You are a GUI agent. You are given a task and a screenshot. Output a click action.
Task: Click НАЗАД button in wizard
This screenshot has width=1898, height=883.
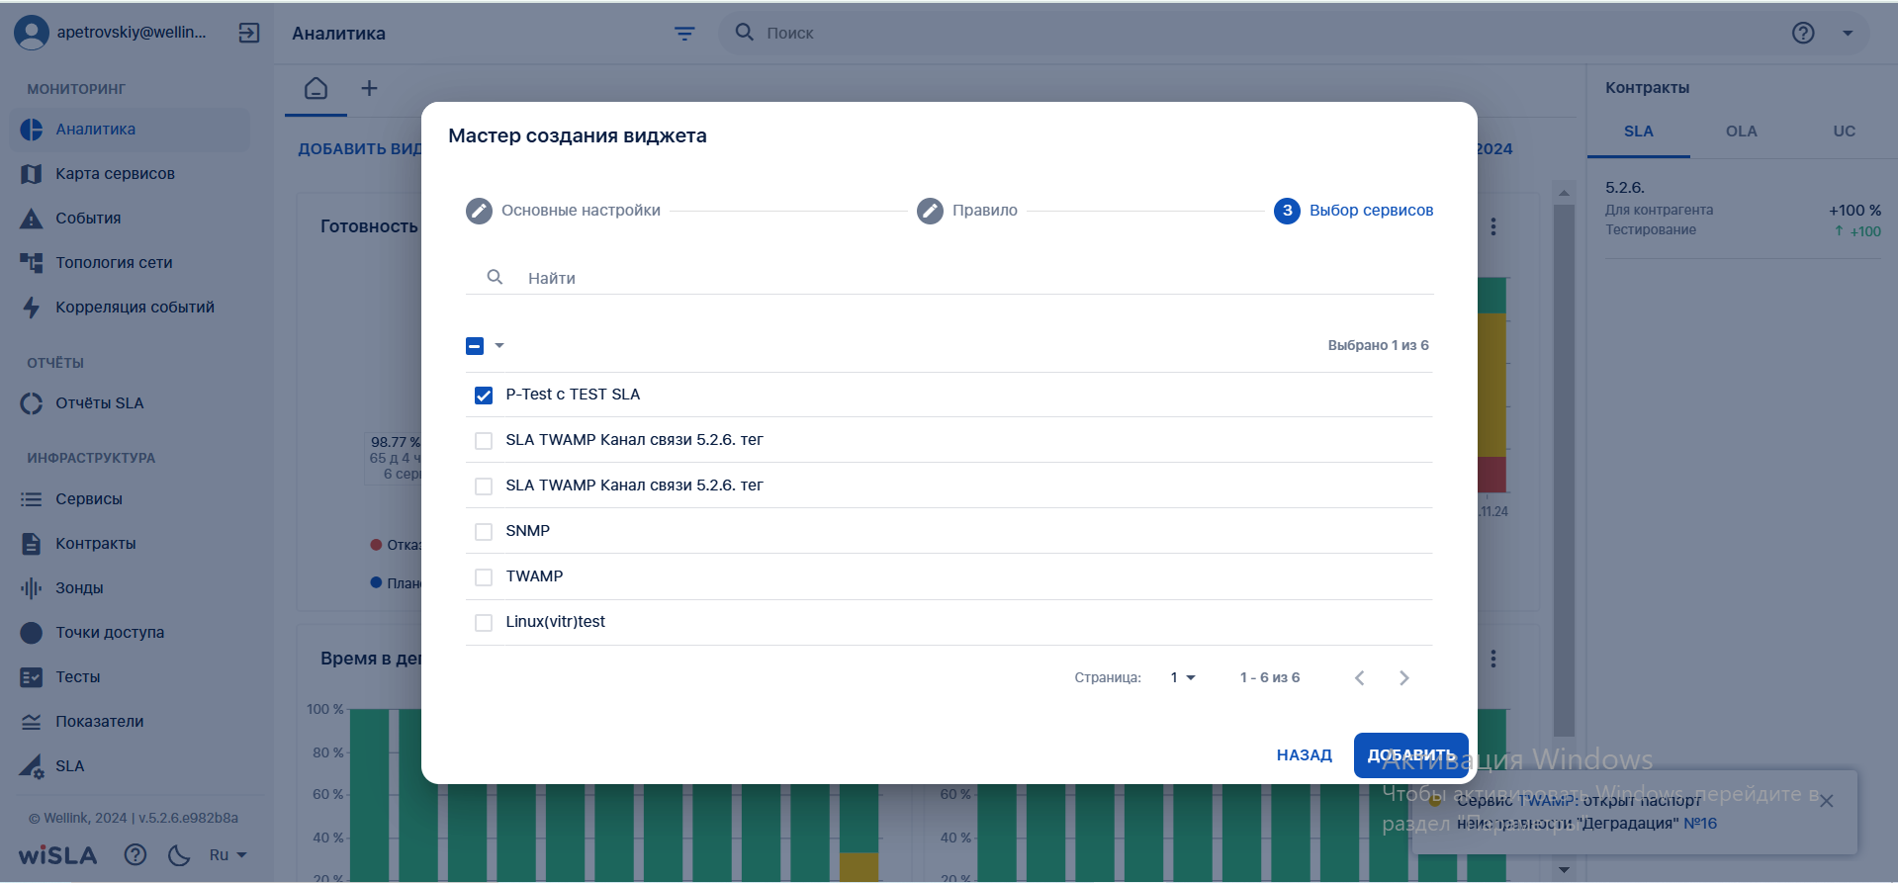point(1305,755)
